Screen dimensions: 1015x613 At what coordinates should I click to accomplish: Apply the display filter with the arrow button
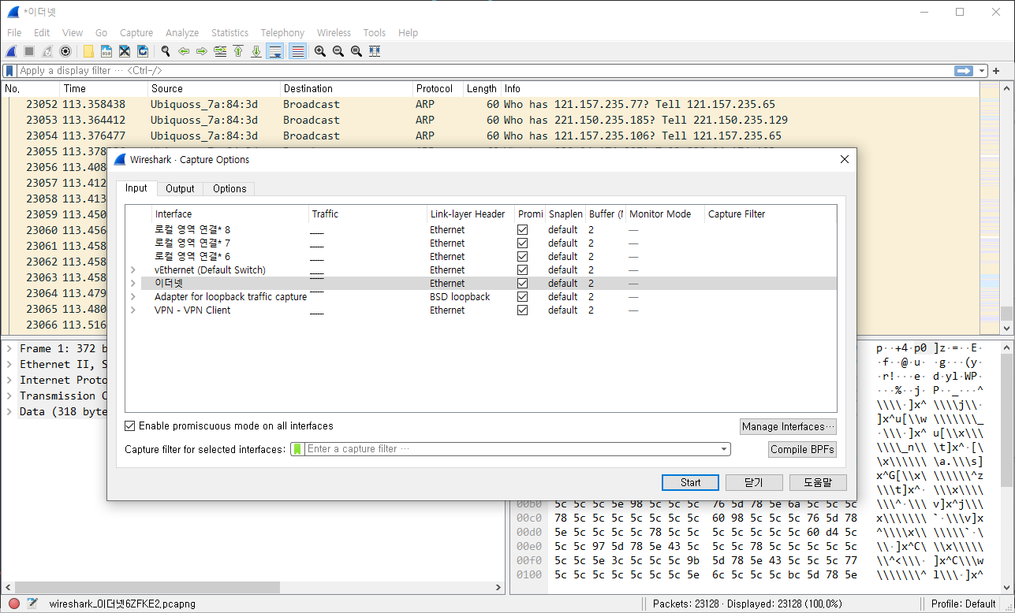[x=964, y=71]
